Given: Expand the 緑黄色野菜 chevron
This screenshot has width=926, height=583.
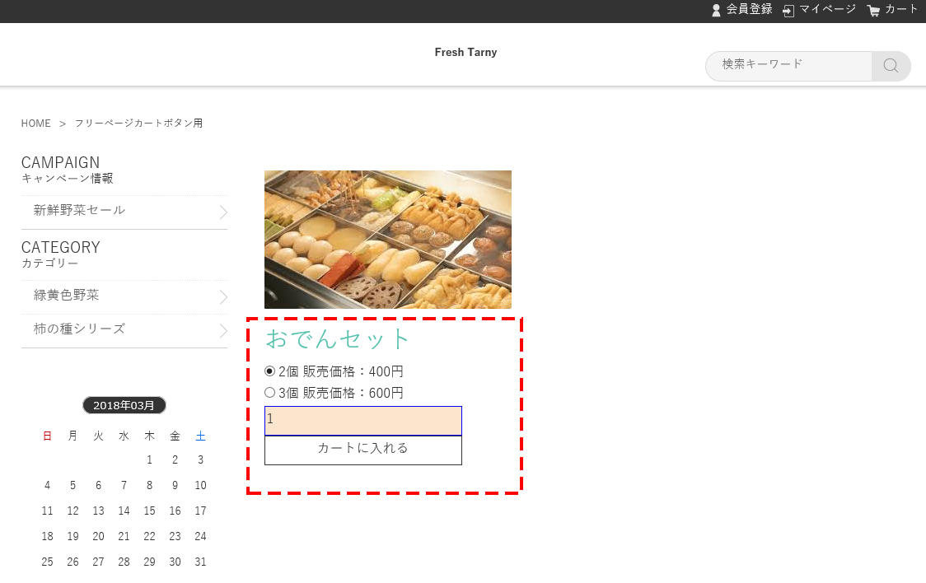Looking at the screenshot, I should click(223, 297).
